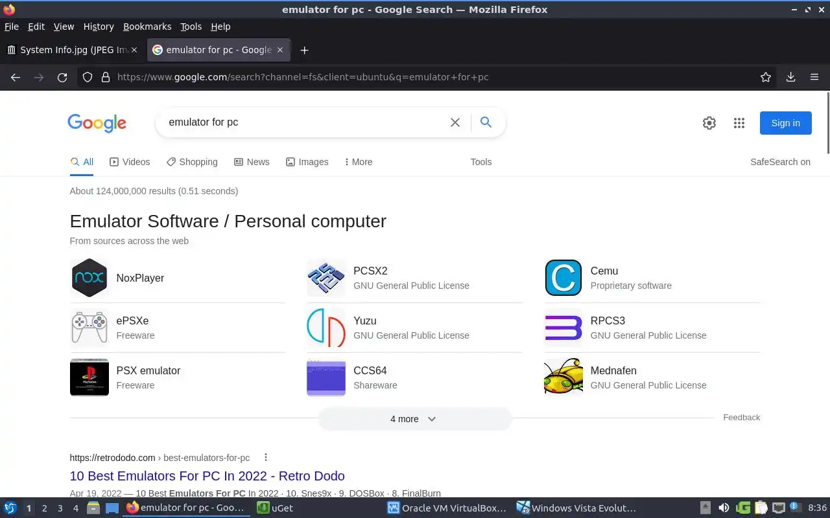
Task: Switch to Images results
Action: pyautogui.click(x=307, y=162)
